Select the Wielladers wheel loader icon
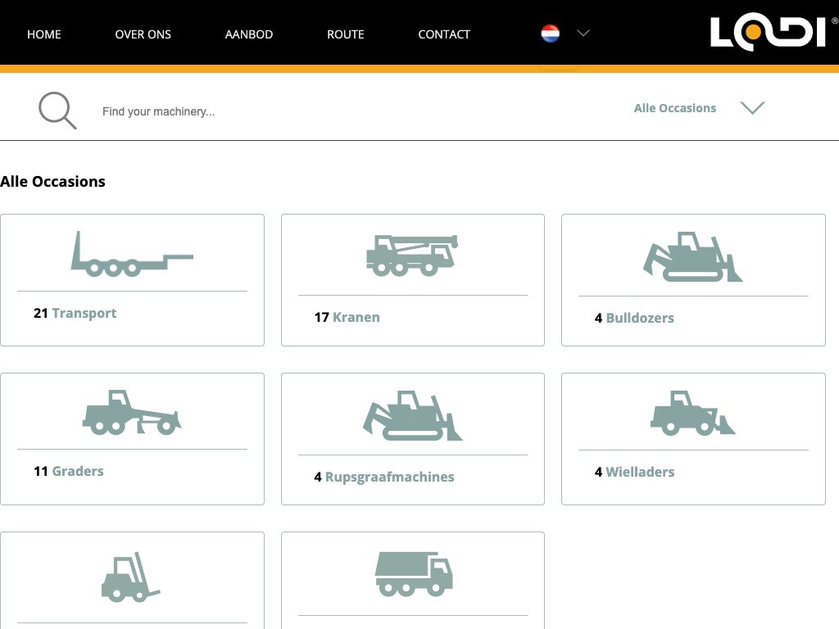 click(692, 414)
